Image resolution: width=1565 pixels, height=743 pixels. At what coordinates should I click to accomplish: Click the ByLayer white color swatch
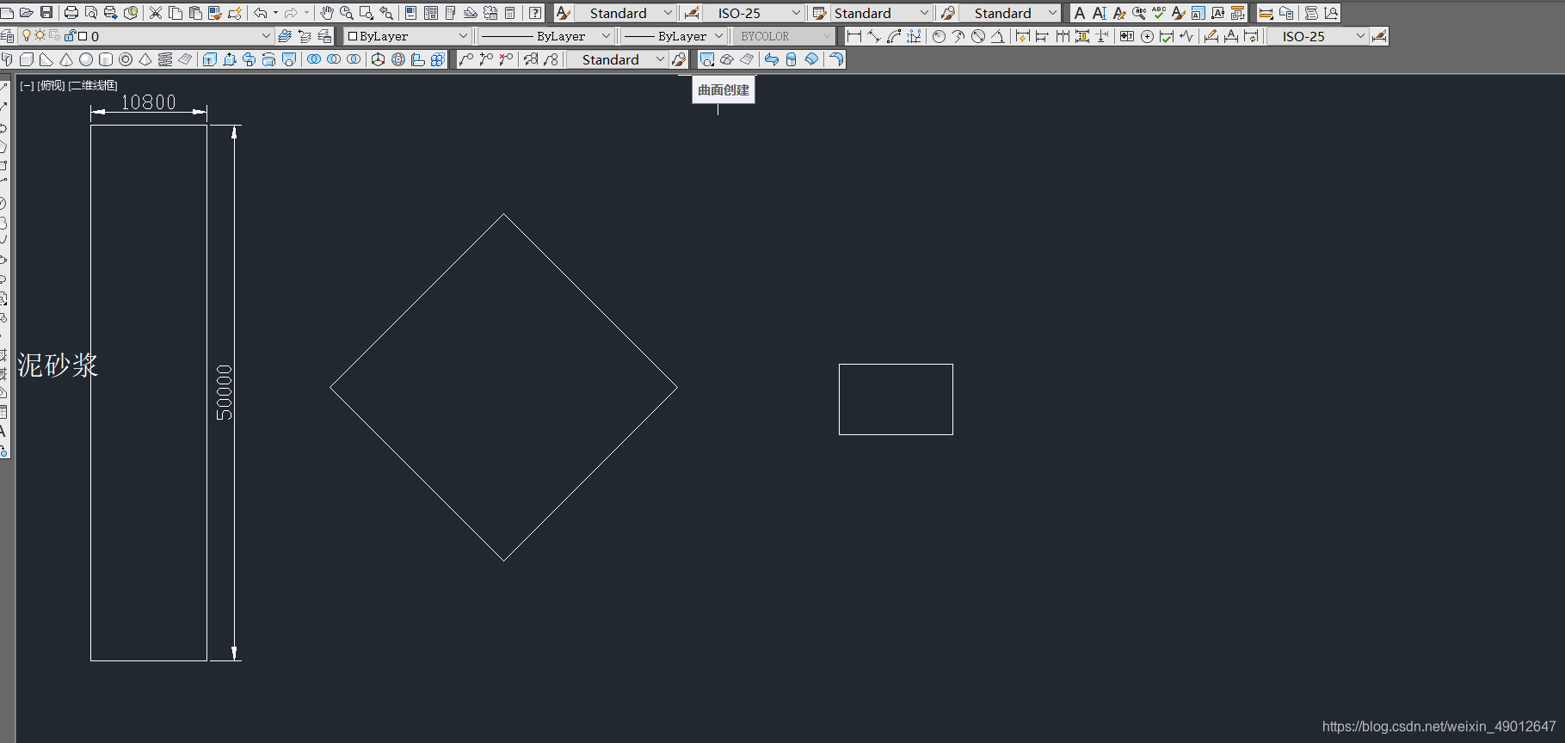(353, 36)
